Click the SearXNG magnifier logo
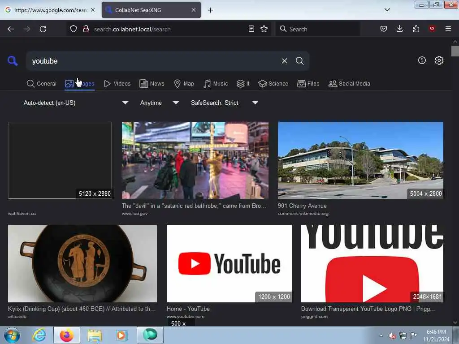This screenshot has height=344, width=459. coord(13,61)
